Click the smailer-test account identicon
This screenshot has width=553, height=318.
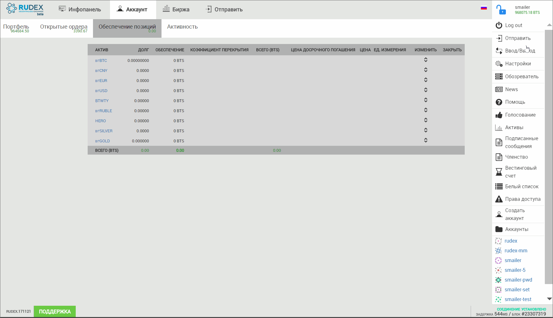[498, 299]
